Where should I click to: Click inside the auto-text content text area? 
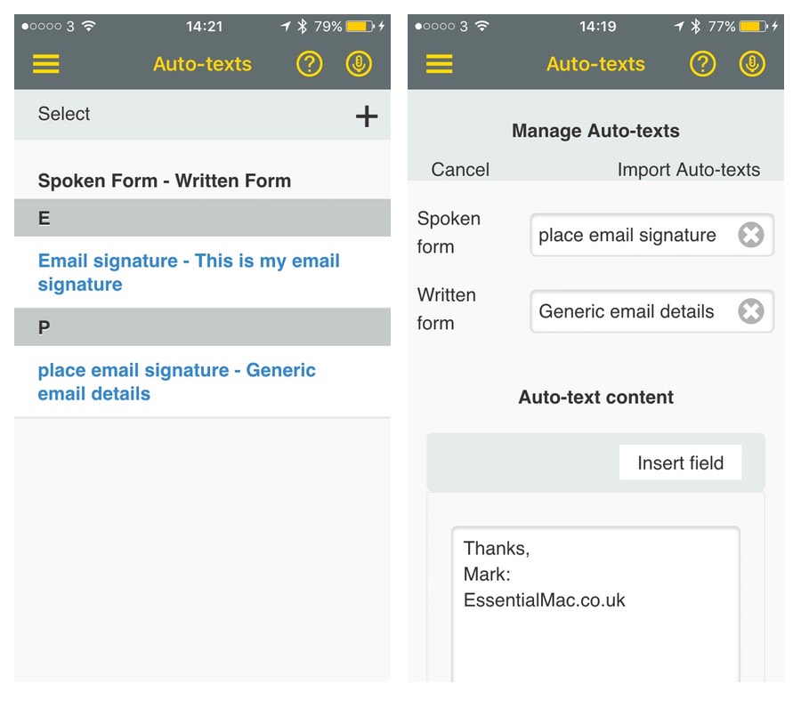[595, 614]
